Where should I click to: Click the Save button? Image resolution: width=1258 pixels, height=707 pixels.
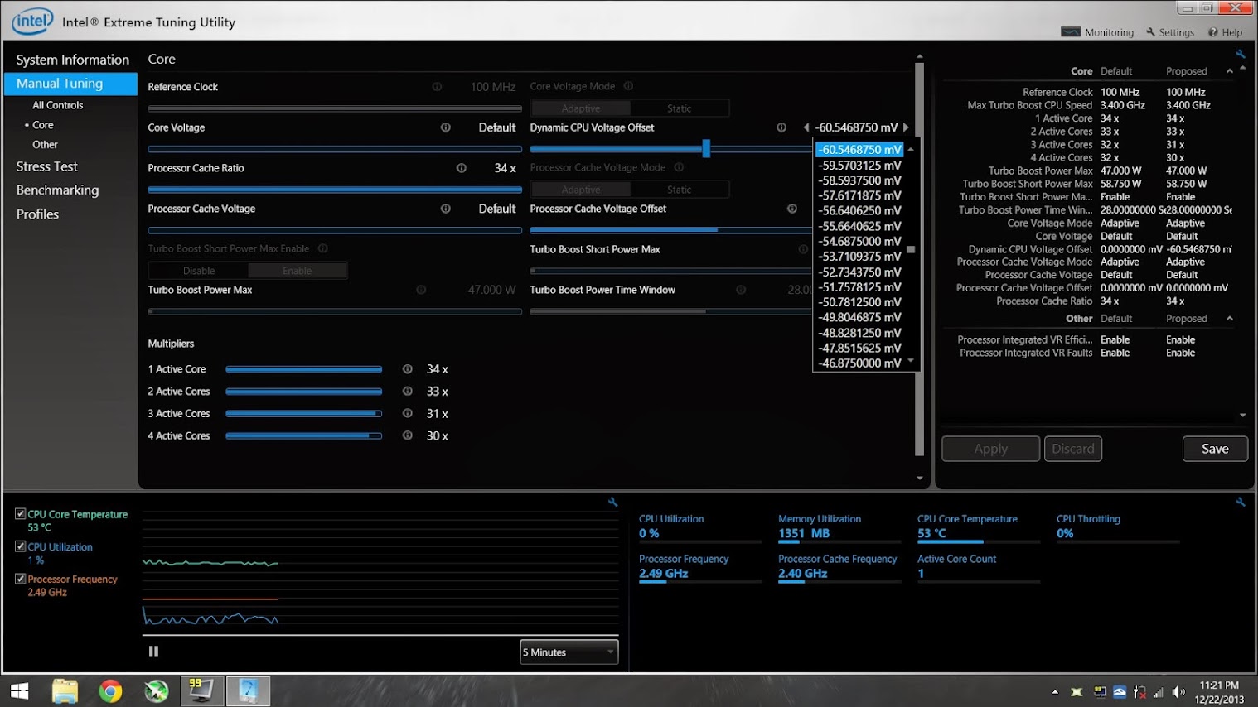pos(1214,449)
